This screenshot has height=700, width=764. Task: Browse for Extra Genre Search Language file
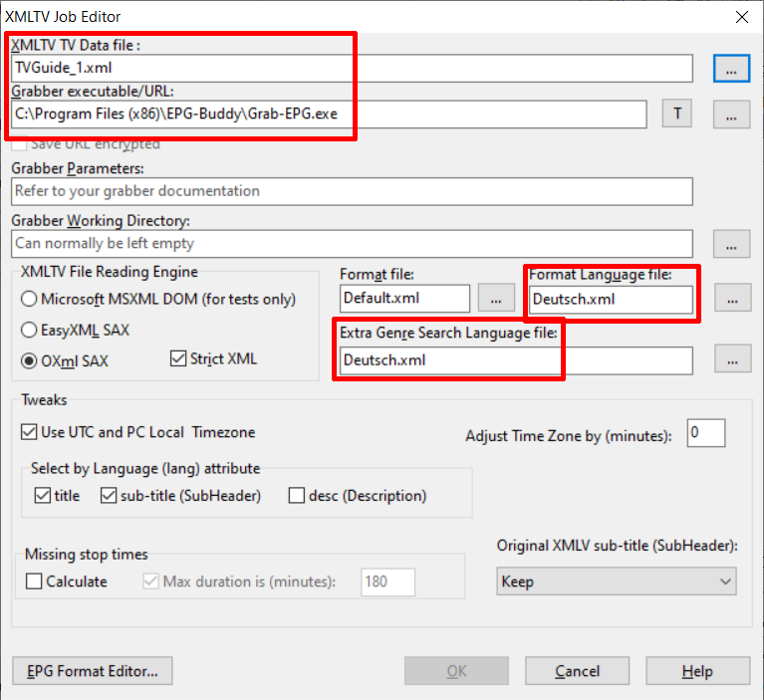click(x=730, y=359)
